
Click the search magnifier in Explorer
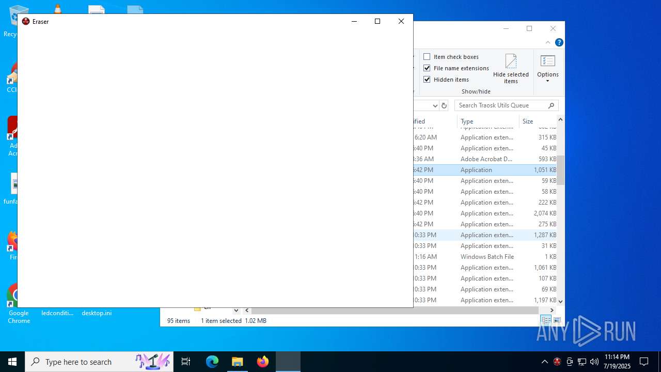[x=551, y=105]
